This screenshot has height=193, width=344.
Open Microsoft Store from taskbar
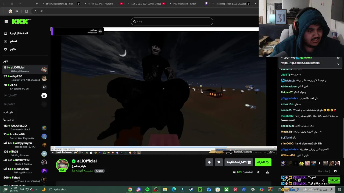(217, 190)
